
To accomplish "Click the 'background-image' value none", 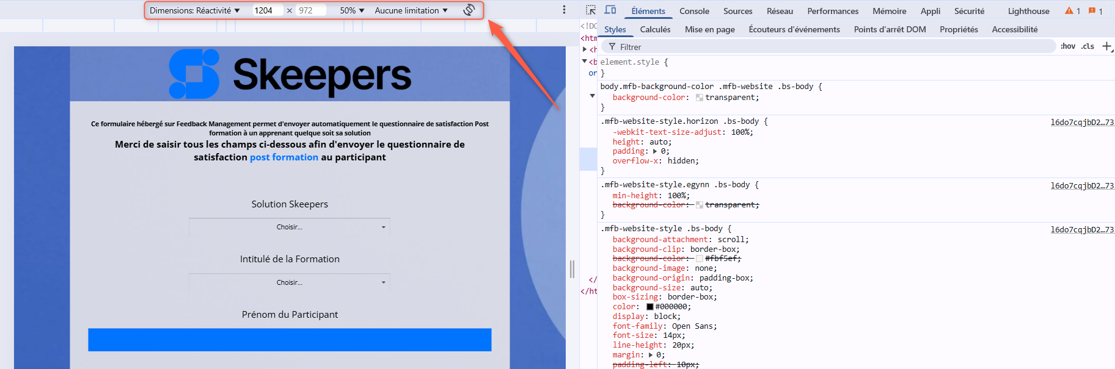I will click(704, 268).
